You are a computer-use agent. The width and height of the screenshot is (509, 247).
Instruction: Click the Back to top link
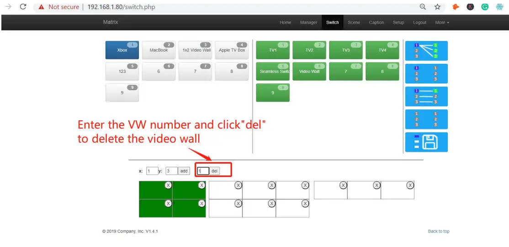(439, 231)
